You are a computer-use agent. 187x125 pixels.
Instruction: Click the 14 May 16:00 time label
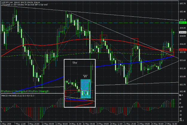click(x=75, y=124)
